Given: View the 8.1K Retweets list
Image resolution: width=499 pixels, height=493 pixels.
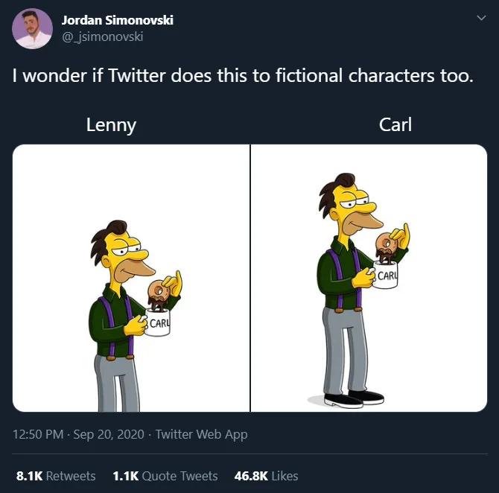Looking at the screenshot, I should pos(56,475).
